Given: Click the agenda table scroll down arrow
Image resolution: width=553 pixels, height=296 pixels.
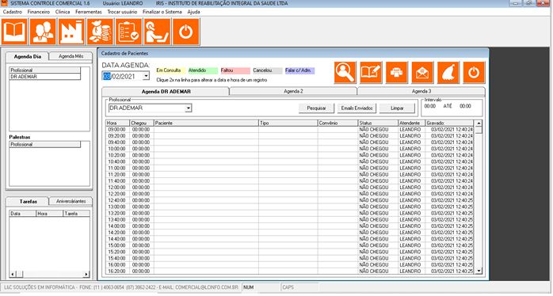Looking at the screenshot, I should click(x=479, y=271).
